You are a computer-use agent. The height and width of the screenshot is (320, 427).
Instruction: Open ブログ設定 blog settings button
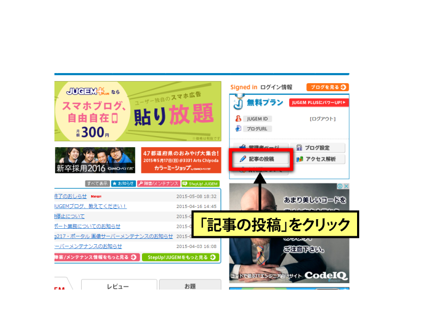point(318,148)
